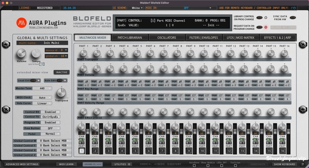
Task: Toggle Sync Data From HW switch
Action: click(x=293, y=18)
